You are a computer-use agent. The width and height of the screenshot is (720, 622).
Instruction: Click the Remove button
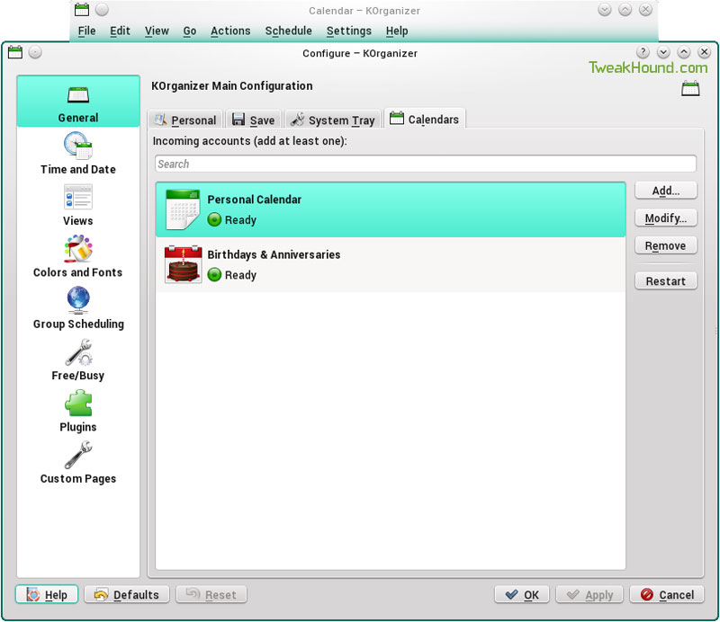[666, 246]
